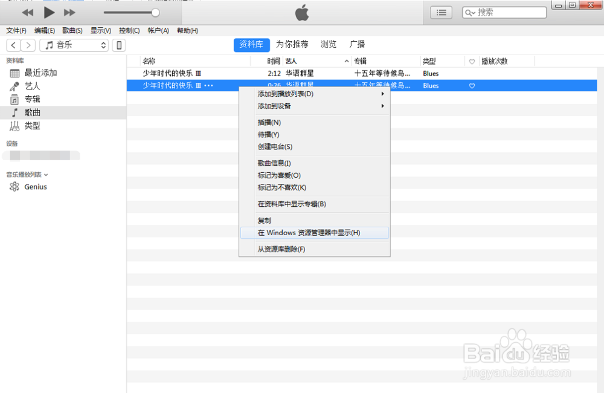Switch to the 广播 tab

(357, 44)
